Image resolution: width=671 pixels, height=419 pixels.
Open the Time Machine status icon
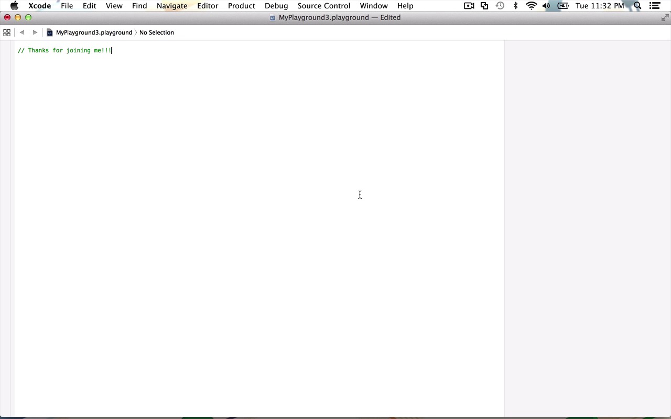500,6
